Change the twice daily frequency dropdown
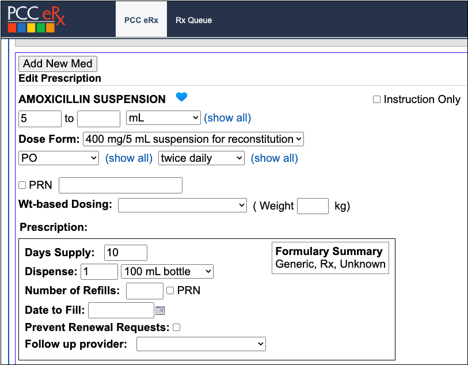 click(201, 158)
